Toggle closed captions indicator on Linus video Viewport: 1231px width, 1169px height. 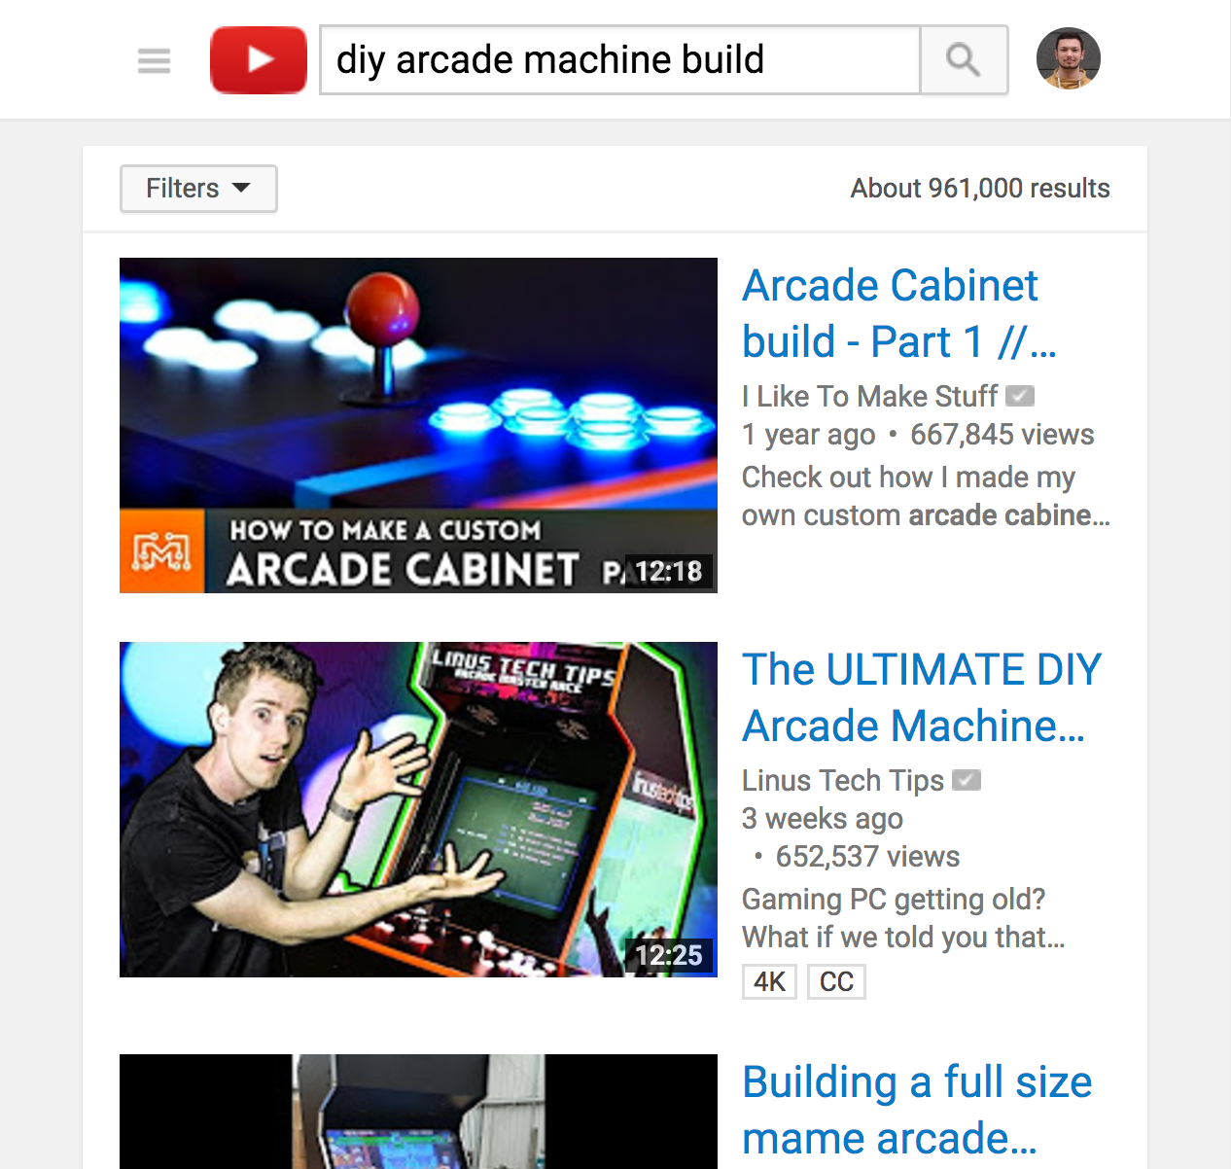point(835,981)
